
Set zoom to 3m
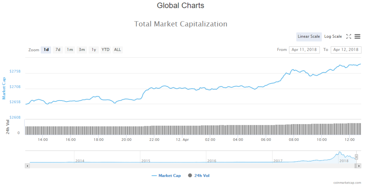(82, 50)
